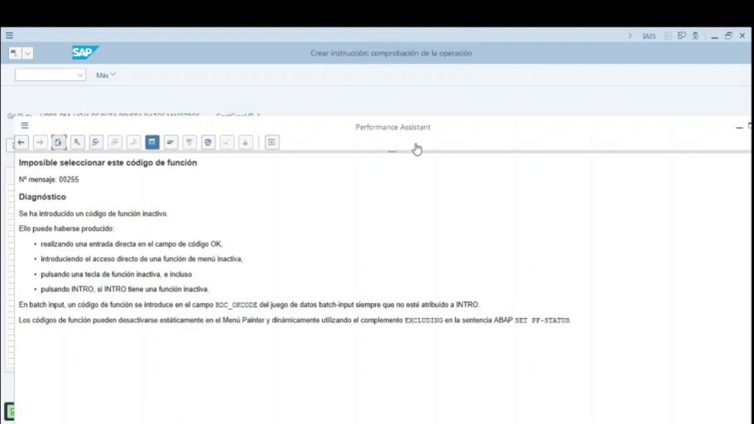Viewport: 754px width, 424px height.
Task: Click the text 'Nº mensaje: 00255'
Action: coord(48,180)
